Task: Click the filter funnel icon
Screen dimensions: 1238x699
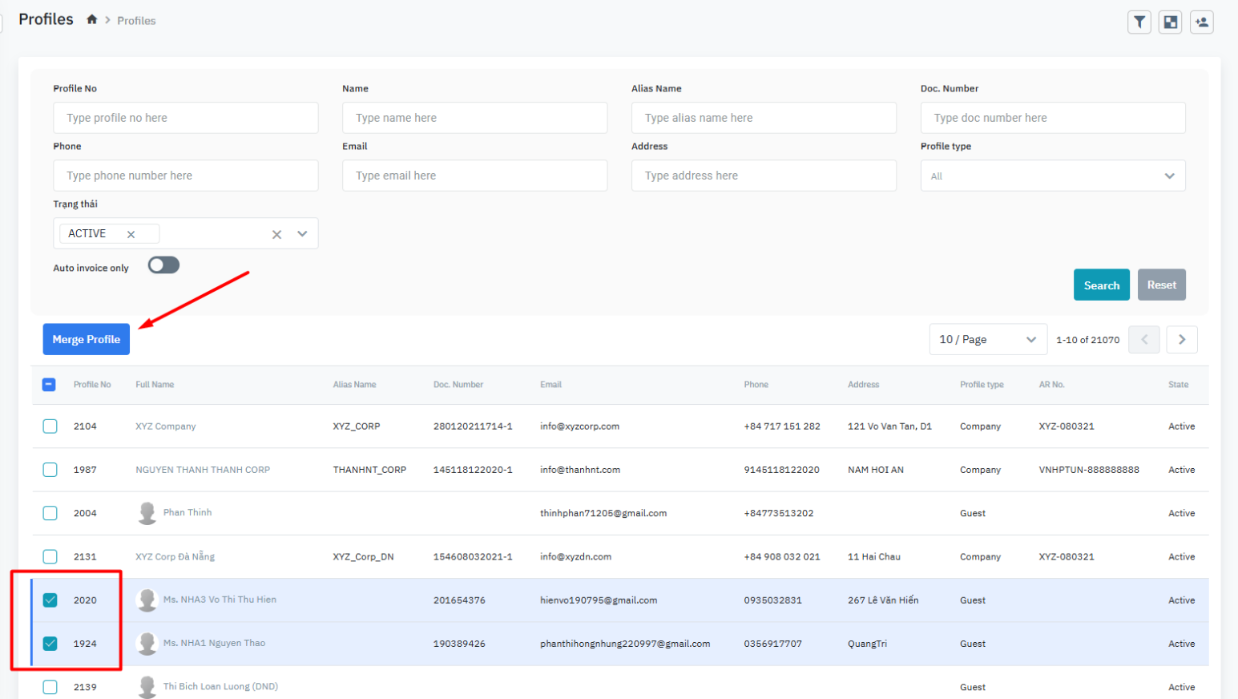Action: pos(1139,22)
